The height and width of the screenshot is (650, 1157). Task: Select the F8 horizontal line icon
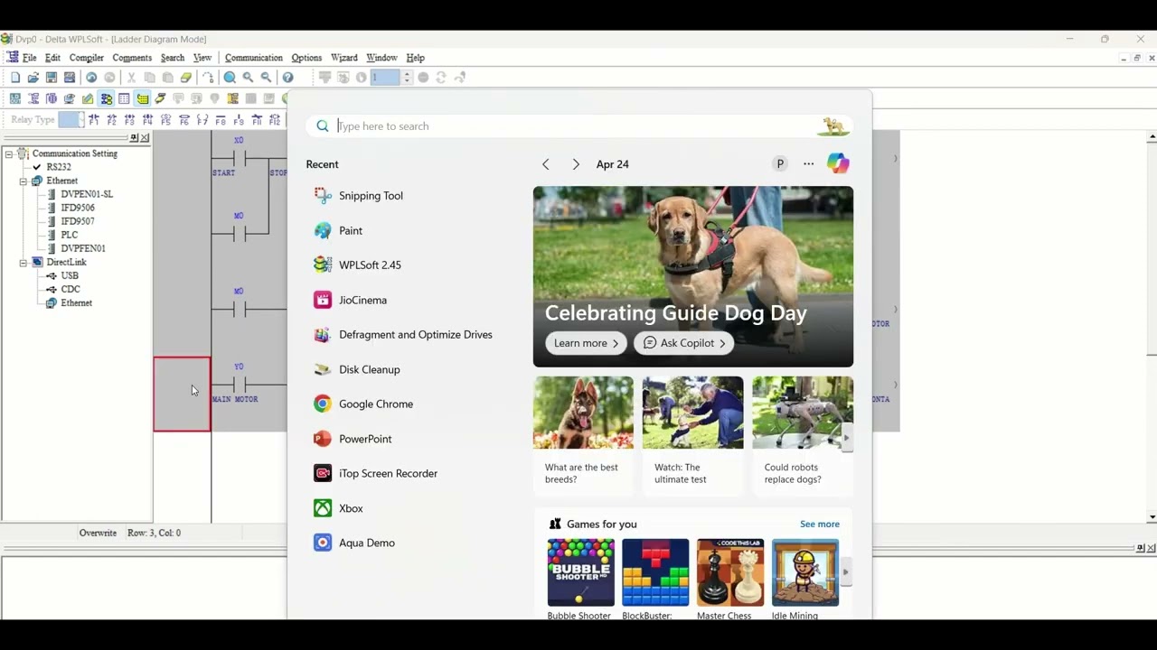click(x=221, y=120)
